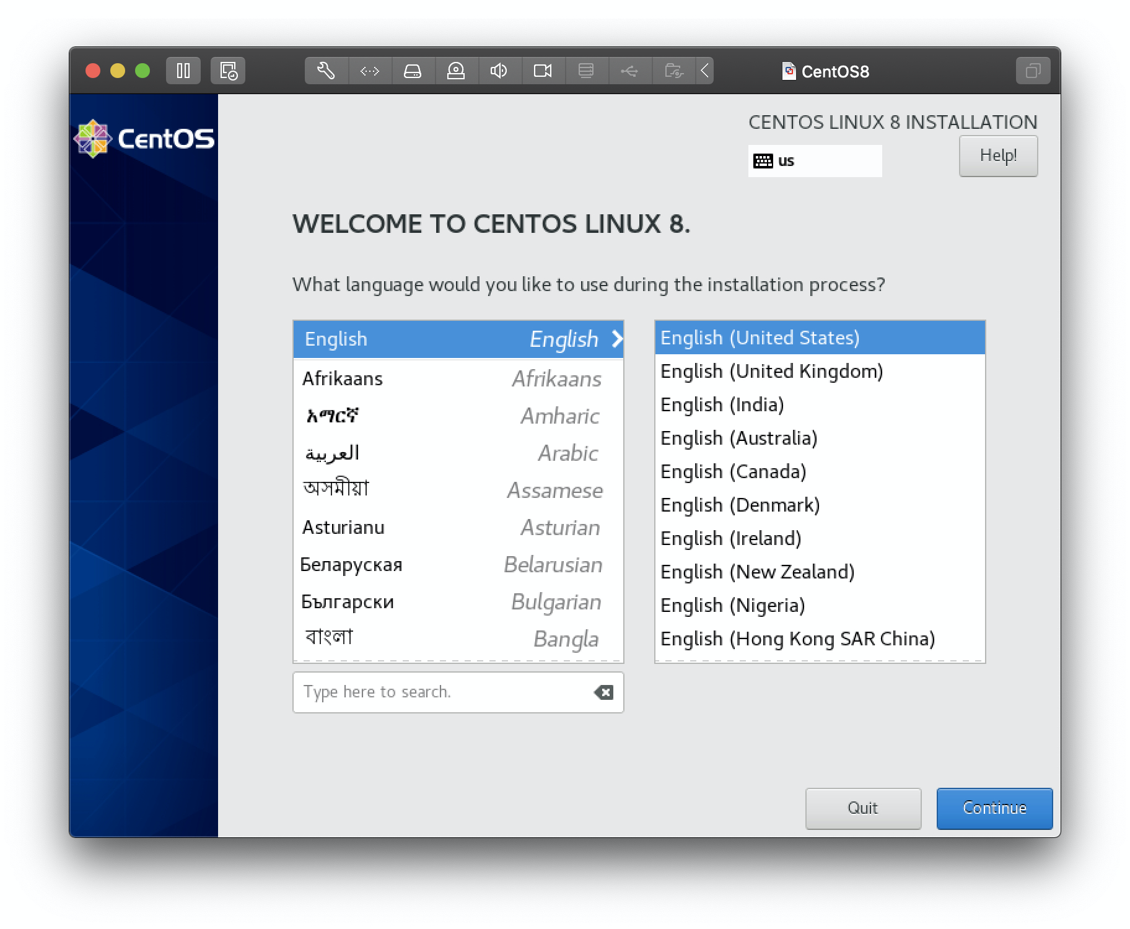Clear the language search field

coord(603,692)
